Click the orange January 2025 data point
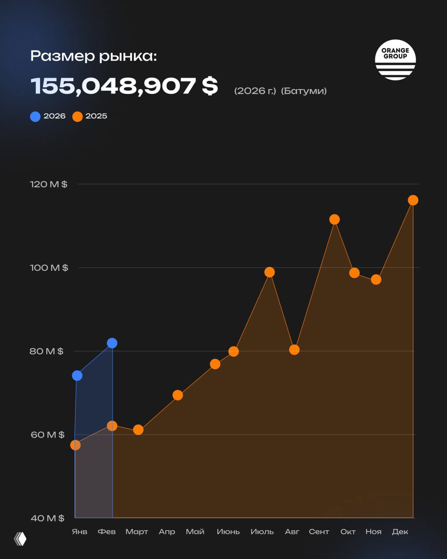447x559 pixels. tap(76, 445)
